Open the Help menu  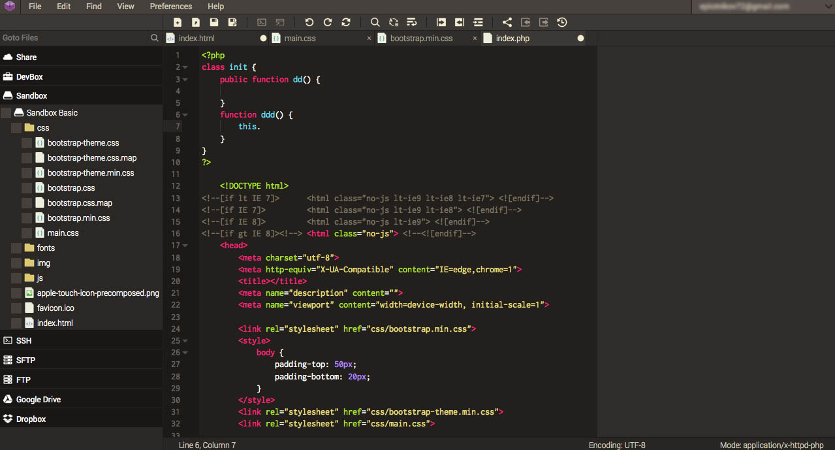[x=215, y=7]
